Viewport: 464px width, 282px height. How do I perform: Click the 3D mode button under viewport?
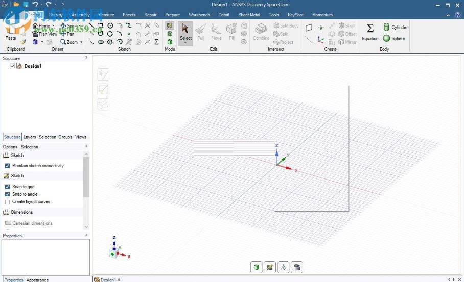point(256,267)
